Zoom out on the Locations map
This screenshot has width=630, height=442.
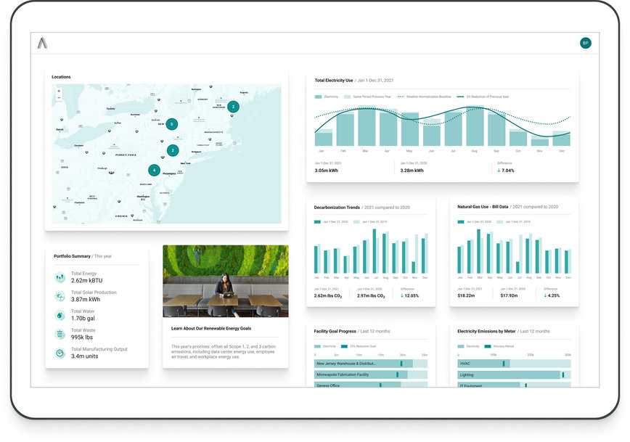click(59, 98)
